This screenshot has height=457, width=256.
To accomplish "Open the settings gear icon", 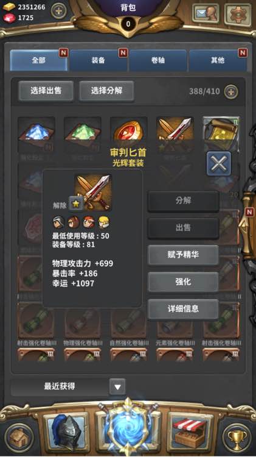I will [x=238, y=14].
